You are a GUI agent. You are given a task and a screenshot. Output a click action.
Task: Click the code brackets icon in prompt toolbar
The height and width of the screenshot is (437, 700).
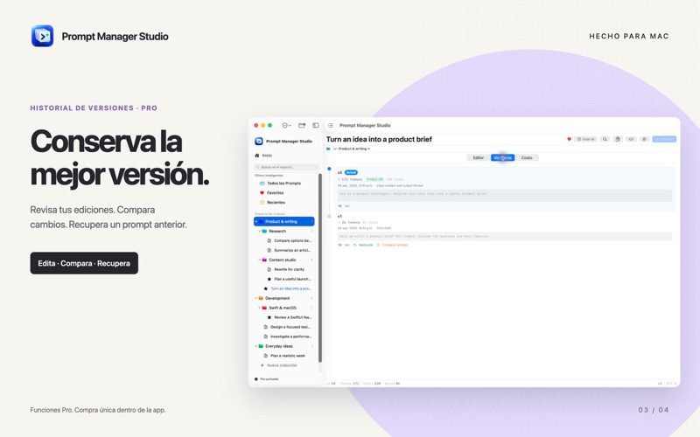click(631, 139)
